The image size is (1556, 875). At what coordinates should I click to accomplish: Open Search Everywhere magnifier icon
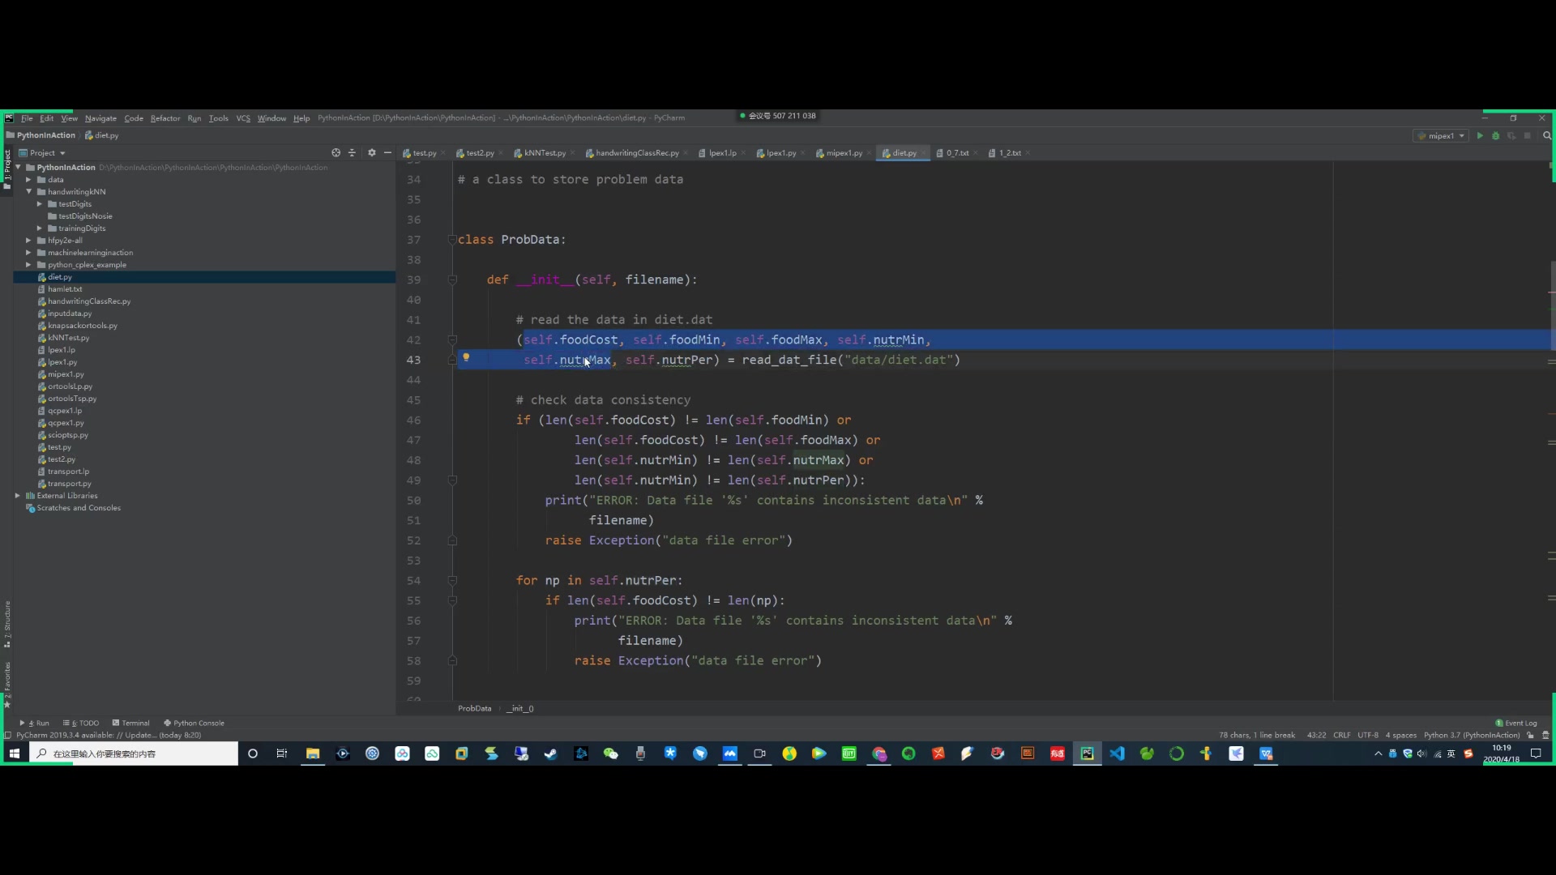pos(1547,136)
